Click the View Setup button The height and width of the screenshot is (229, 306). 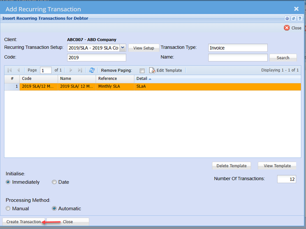pos(143,48)
